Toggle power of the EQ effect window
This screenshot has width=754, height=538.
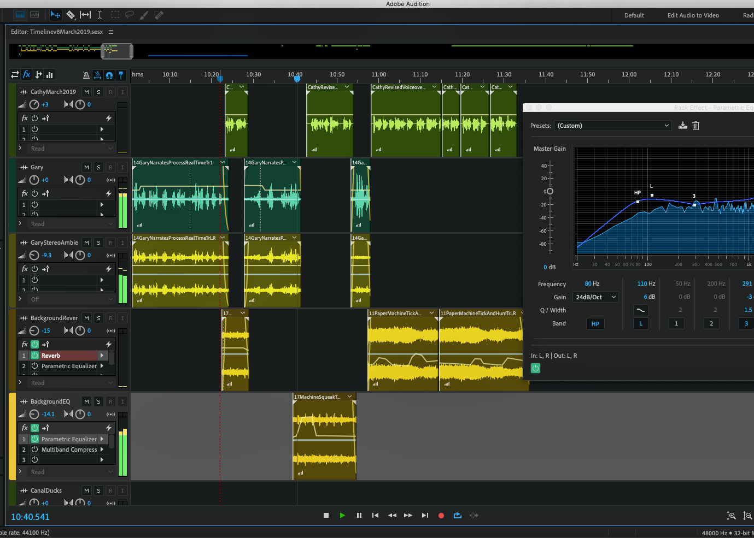tap(536, 369)
